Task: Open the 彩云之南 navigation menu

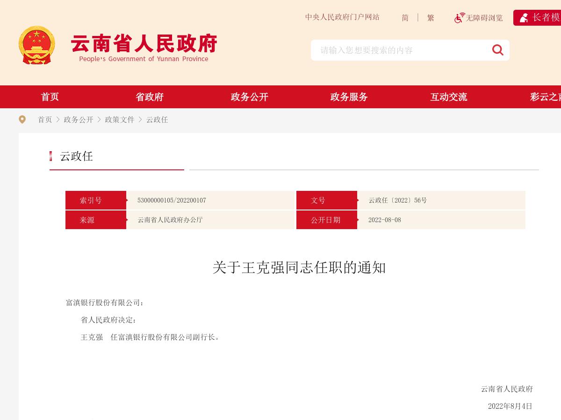Action: (545, 97)
